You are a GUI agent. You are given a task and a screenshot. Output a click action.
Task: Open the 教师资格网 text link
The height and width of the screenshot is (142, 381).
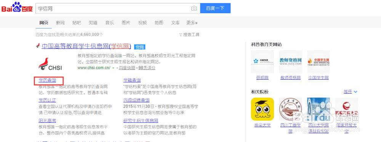click(x=291, y=78)
